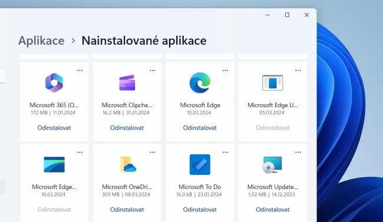Screen dimensions: 383x222
Task: Click the Microsoft Update Health Tools icon
Action: [x=272, y=165]
